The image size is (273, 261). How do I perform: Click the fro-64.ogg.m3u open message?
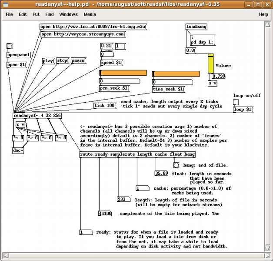click(93, 27)
